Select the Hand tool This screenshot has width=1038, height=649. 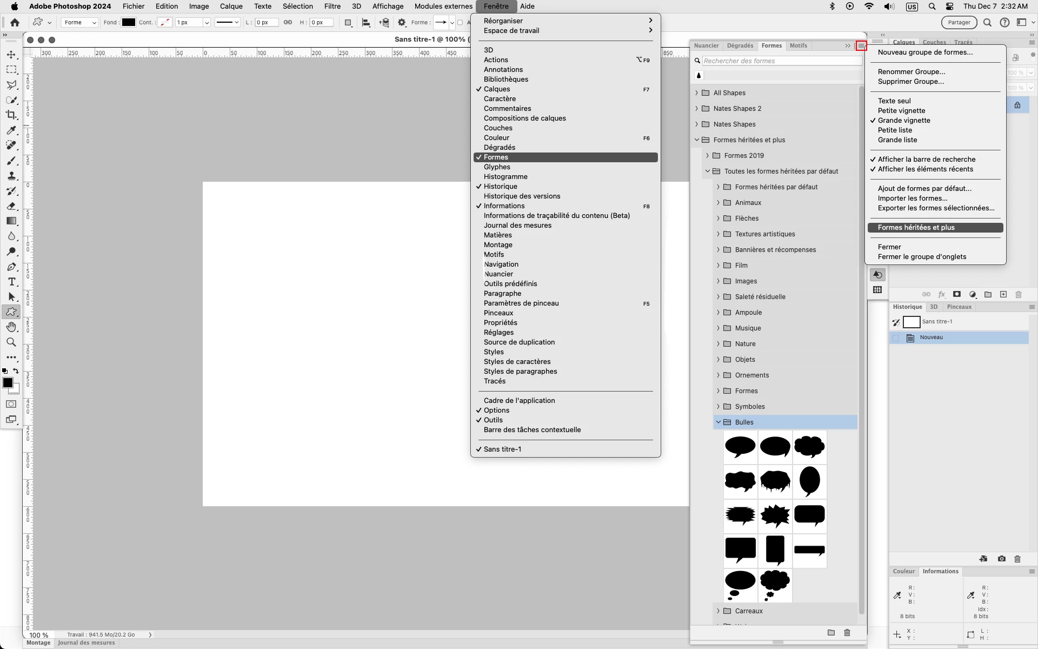11,327
